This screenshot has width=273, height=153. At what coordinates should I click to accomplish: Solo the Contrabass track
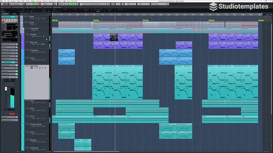tap(29, 50)
